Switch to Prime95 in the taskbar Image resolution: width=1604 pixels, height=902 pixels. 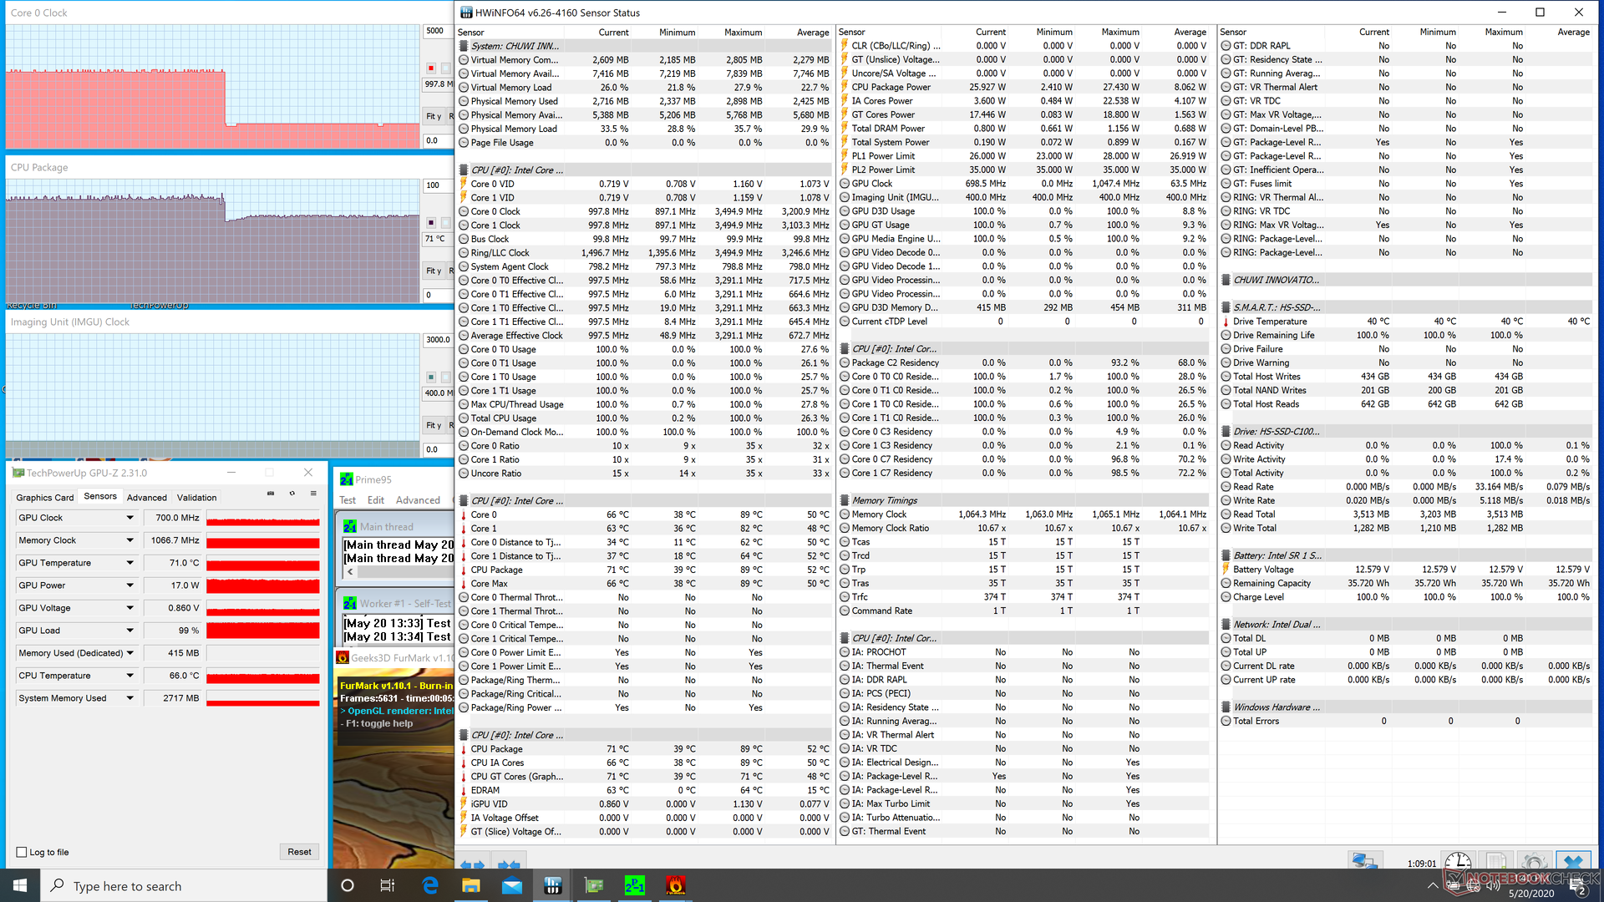635,885
